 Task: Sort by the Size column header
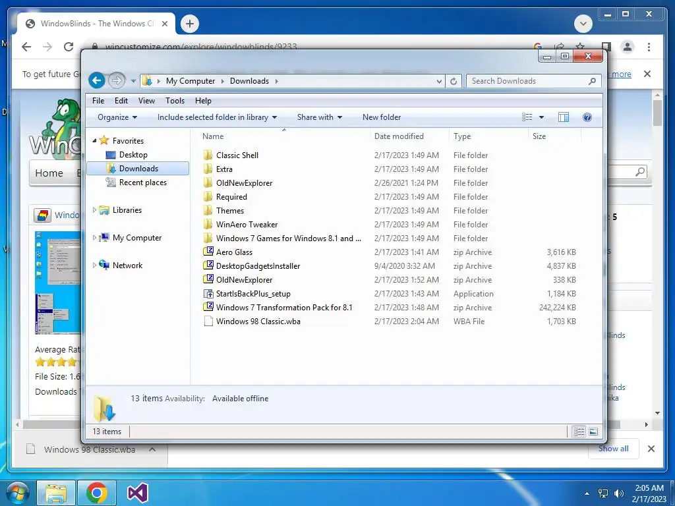tap(539, 136)
